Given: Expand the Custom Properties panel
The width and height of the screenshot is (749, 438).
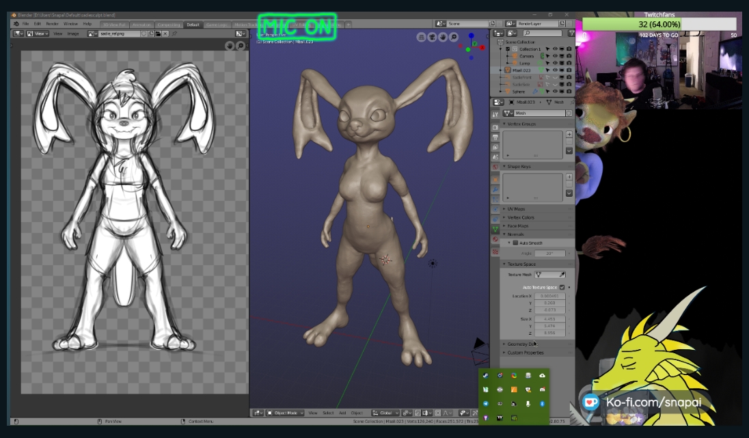Looking at the screenshot, I should tap(525, 353).
